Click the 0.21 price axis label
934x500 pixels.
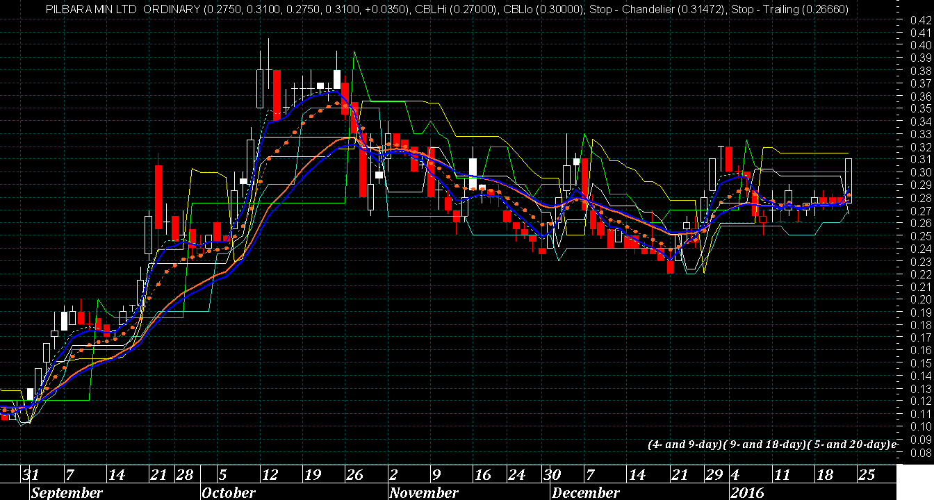(920, 287)
